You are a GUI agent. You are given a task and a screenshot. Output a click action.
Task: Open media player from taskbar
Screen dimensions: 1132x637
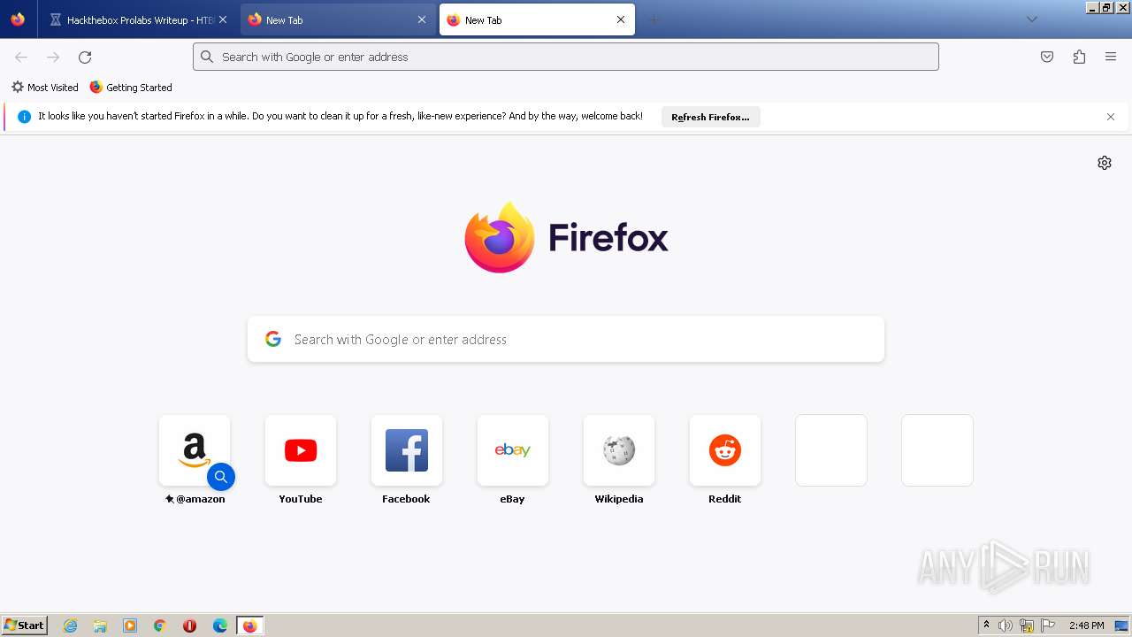130,625
